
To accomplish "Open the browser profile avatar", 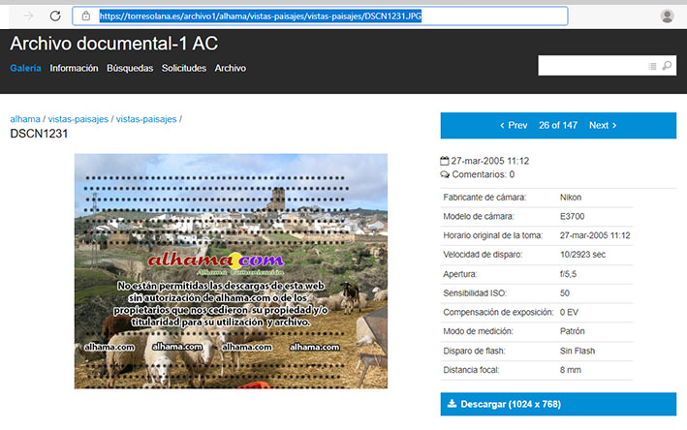I will (x=667, y=16).
